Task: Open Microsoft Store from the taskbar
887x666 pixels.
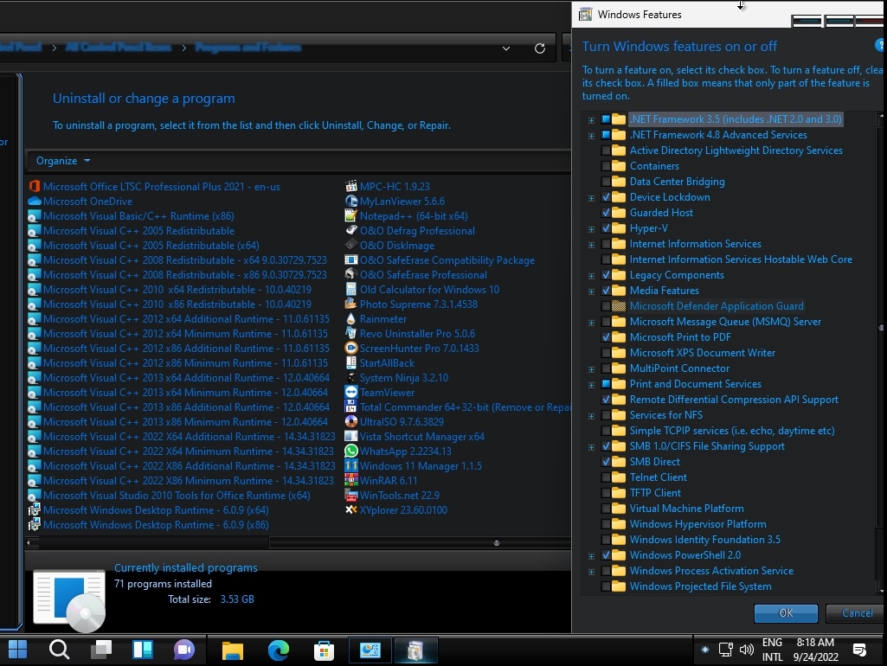Action: point(325,650)
